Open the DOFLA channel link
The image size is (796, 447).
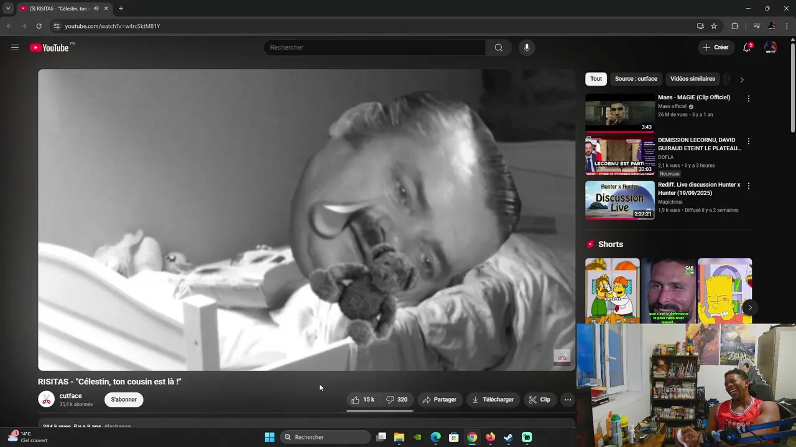click(665, 157)
